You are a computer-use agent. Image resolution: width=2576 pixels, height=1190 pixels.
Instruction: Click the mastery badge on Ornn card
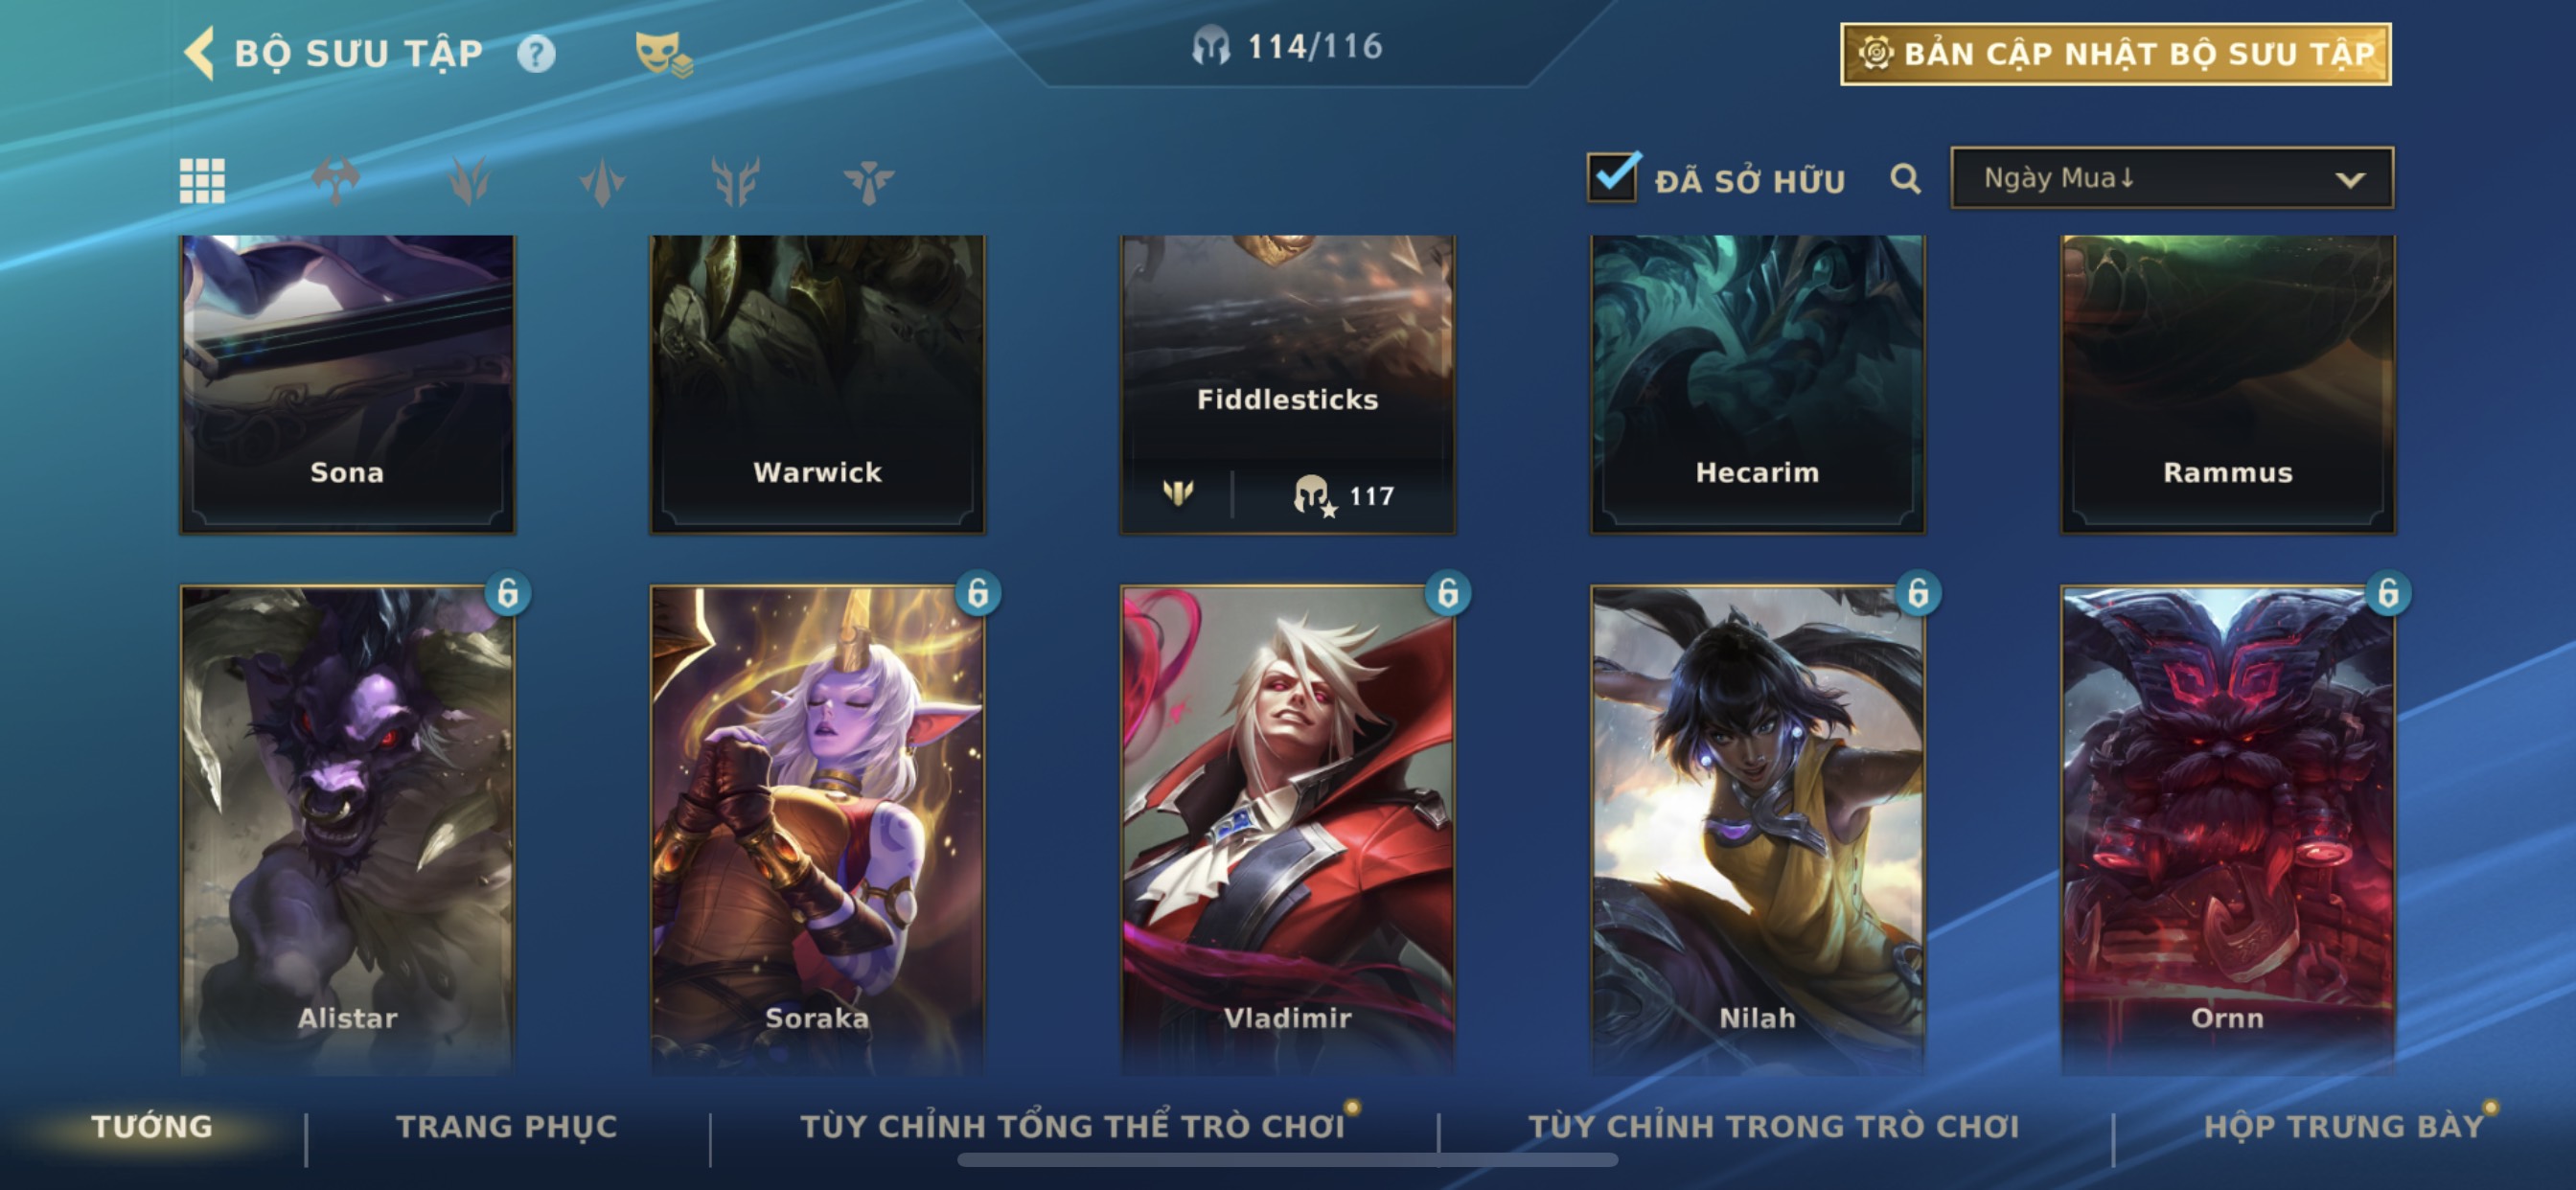(x=2388, y=593)
